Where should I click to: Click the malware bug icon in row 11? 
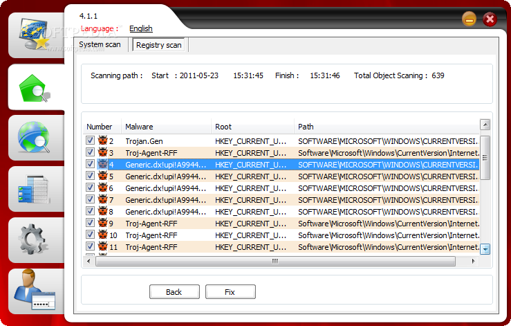[102, 246]
